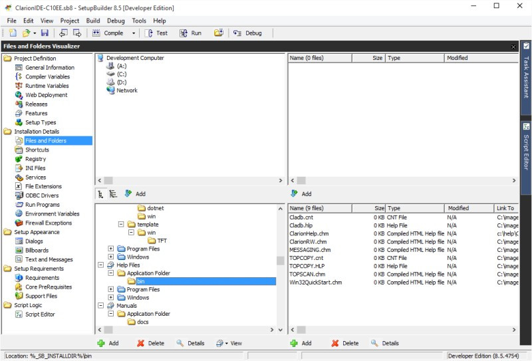Open the Registry item in sidebar

click(35, 159)
